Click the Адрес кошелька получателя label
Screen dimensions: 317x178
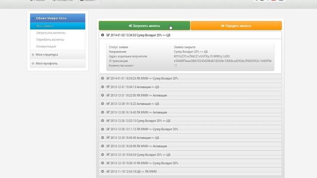pos(128,56)
